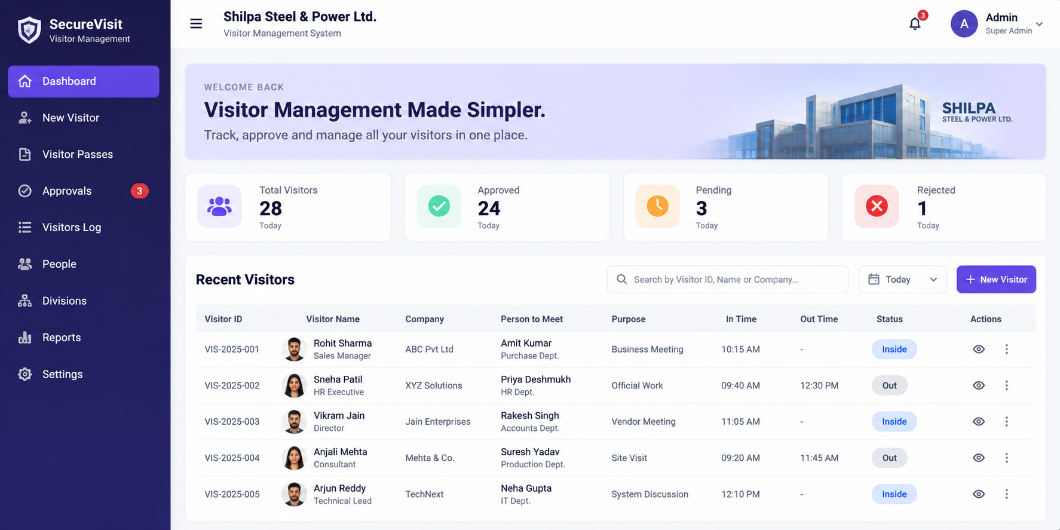Screen dimensions: 1060x530
Task: Click the search magnifier icon
Action: tap(621, 279)
